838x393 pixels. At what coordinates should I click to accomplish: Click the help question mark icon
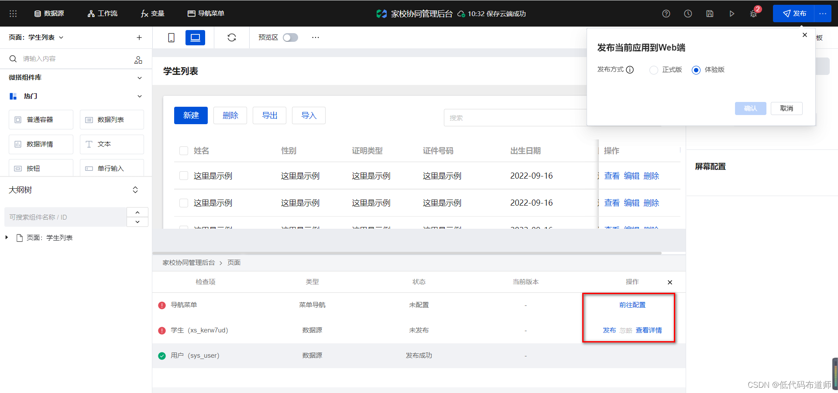666,14
